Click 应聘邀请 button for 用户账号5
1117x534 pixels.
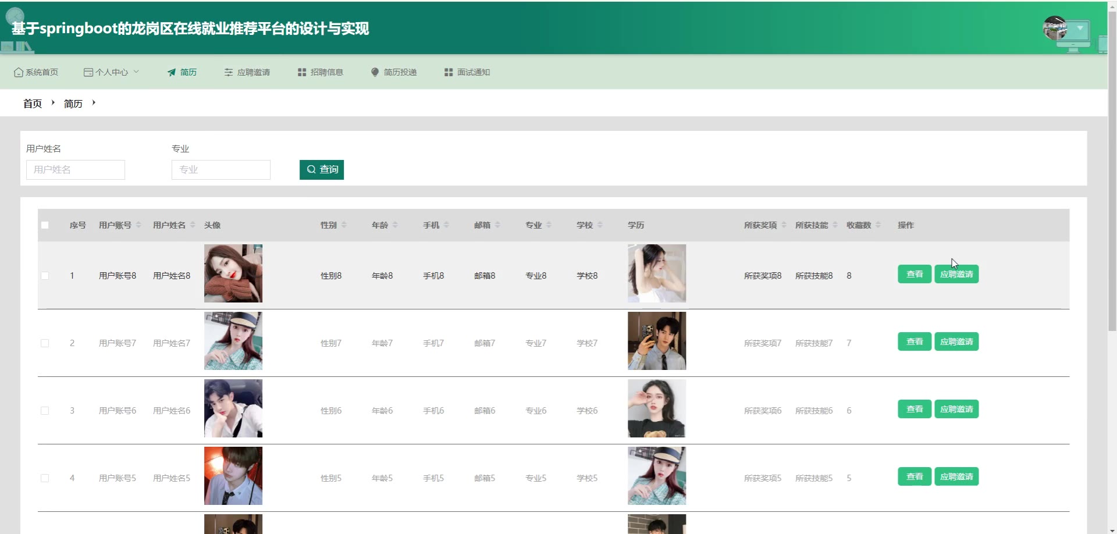coord(956,476)
